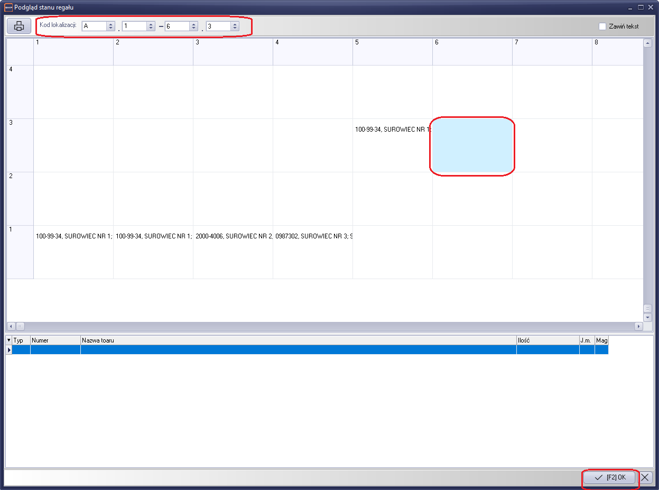Click the spinner arrows on the location field showing 6
The image size is (659, 490).
(x=193, y=26)
